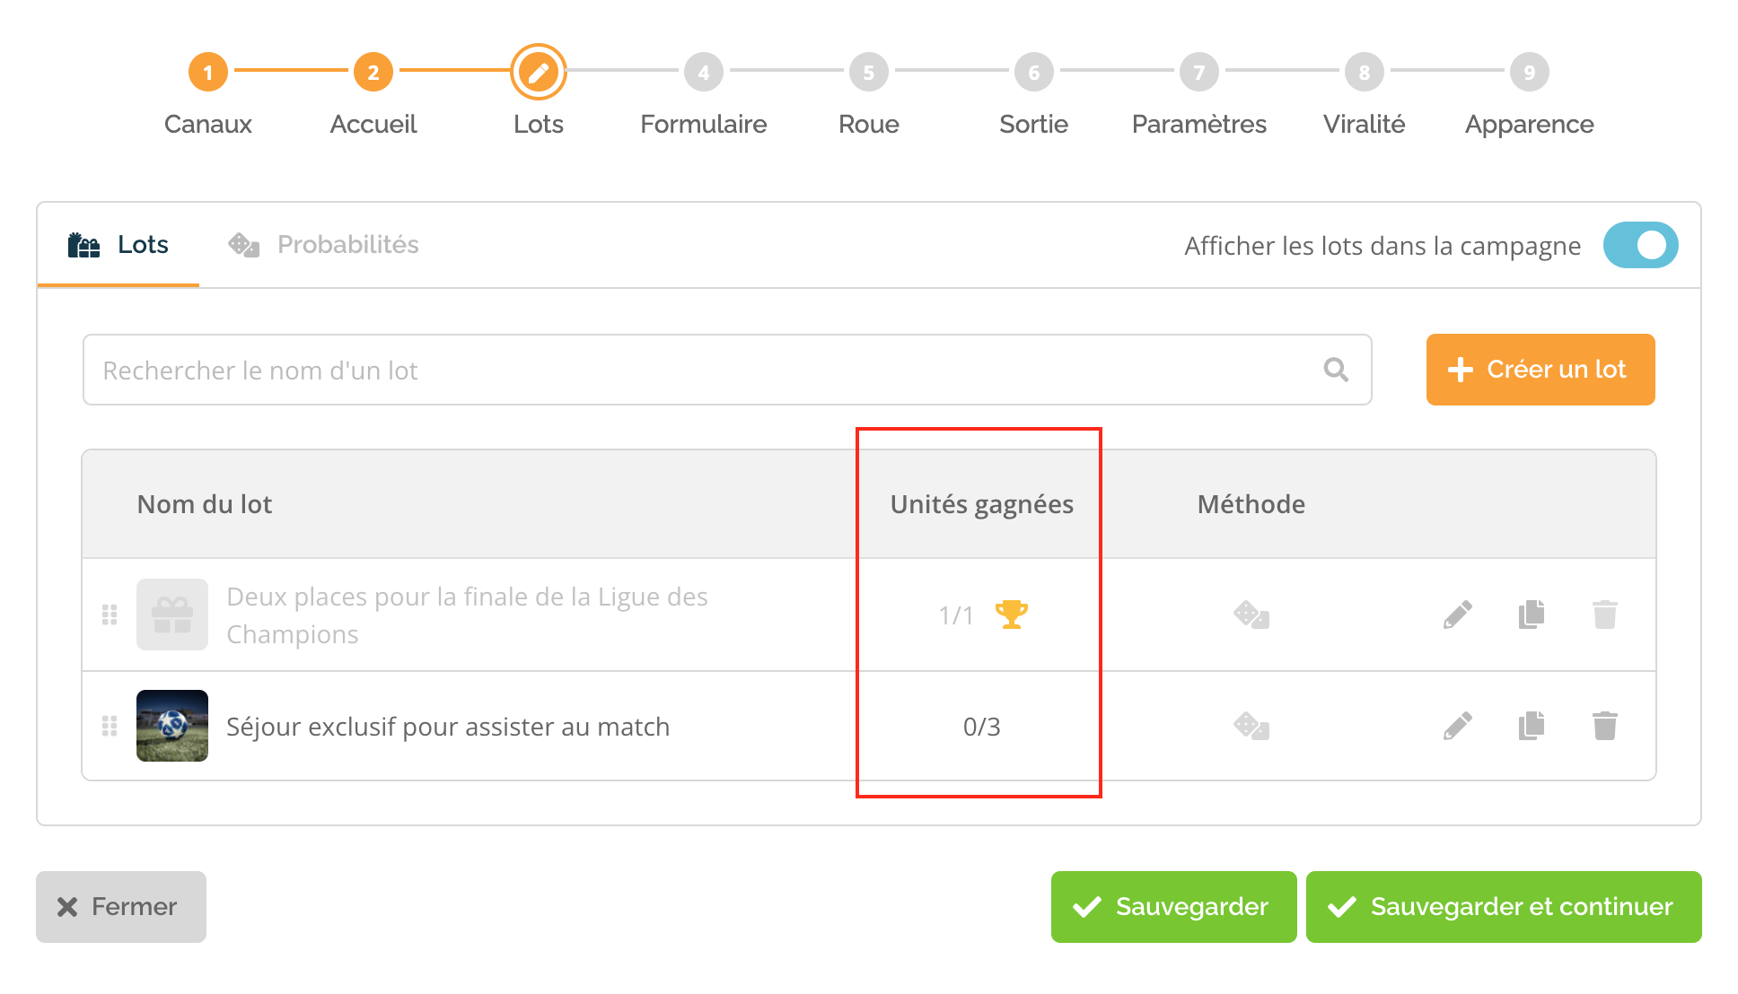Click the Fermer button
The image size is (1738, 994).
click(121, 907)
